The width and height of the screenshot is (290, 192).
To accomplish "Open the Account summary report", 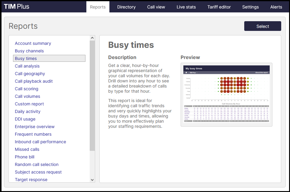I will coord(33,43).
